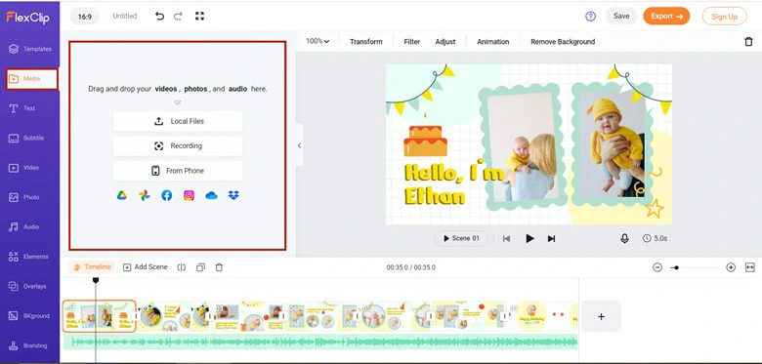Open the Elements sidebar panel

[x=29, y=257]
